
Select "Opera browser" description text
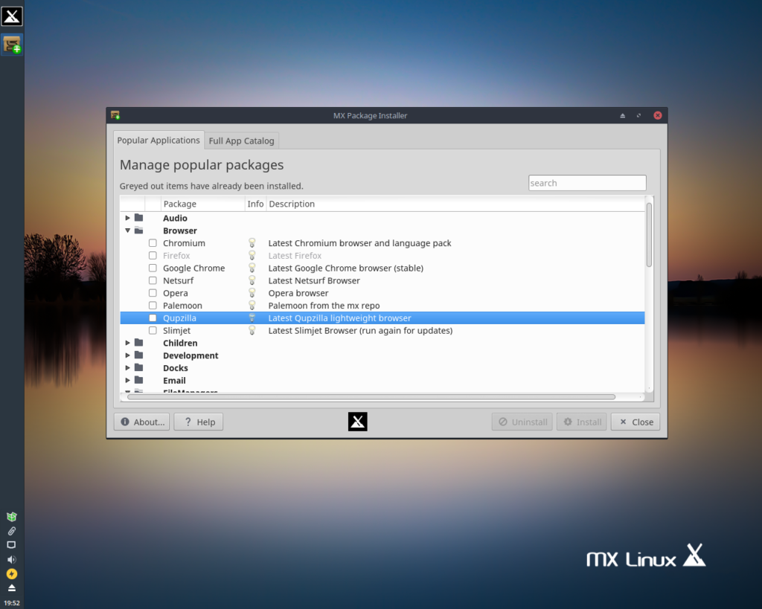(298, 293)
